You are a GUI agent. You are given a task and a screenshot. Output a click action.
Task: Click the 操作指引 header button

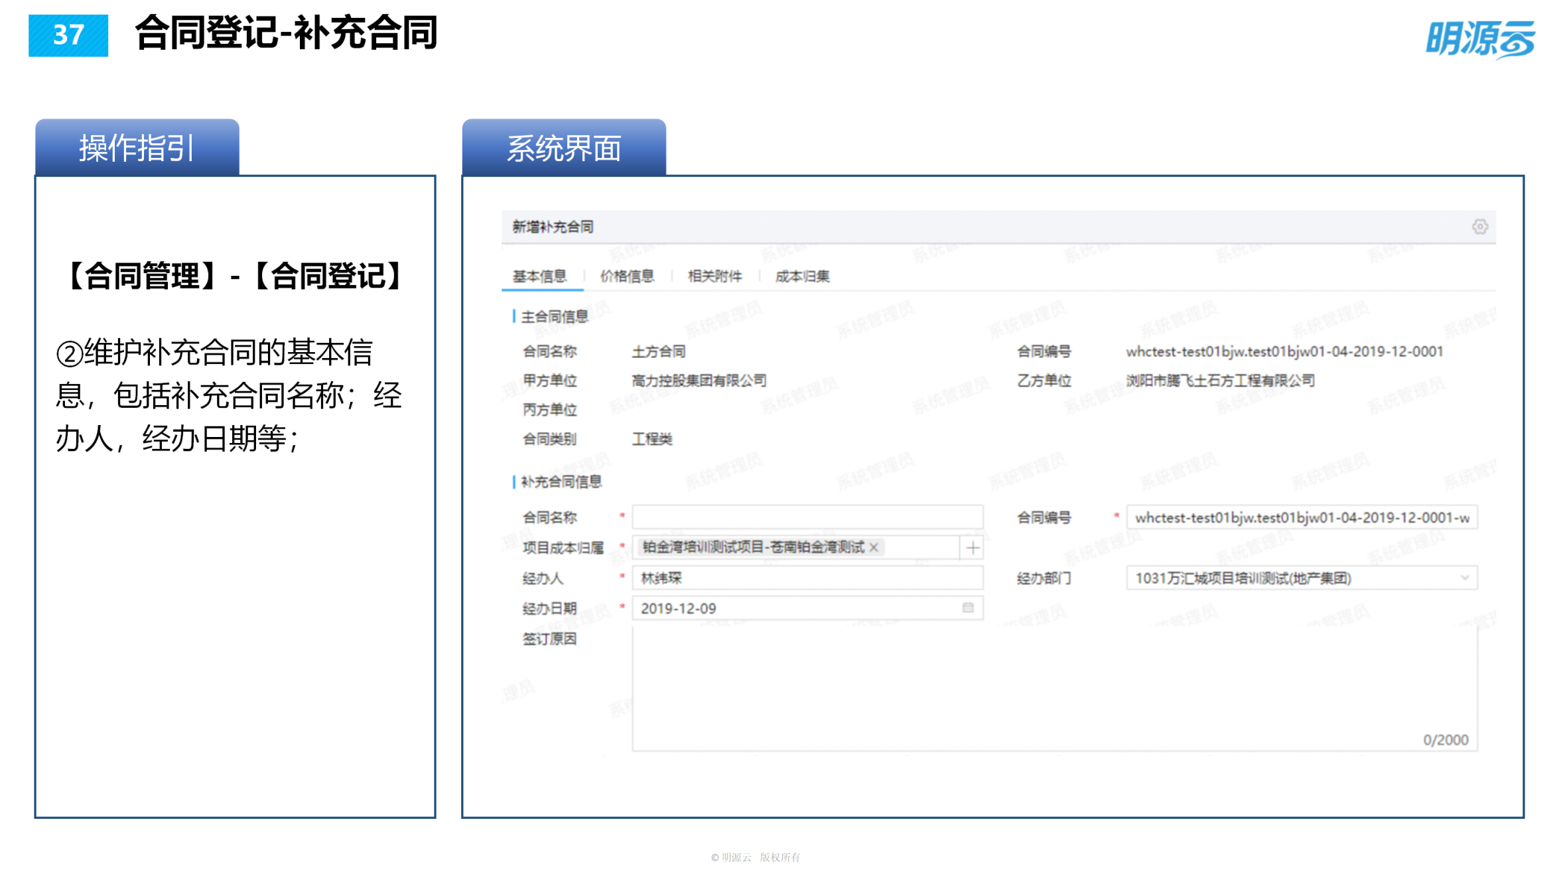(x=136, y=147)
